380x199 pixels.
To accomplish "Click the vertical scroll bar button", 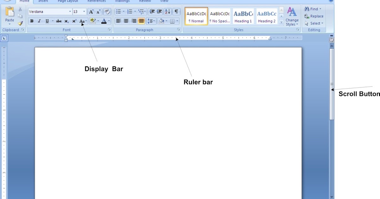I will pos(332,84).
